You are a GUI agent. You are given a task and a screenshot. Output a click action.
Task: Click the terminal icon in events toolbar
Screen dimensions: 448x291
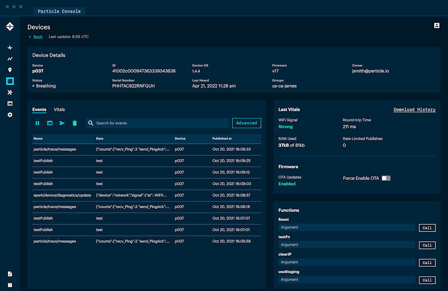coord(50,123)
